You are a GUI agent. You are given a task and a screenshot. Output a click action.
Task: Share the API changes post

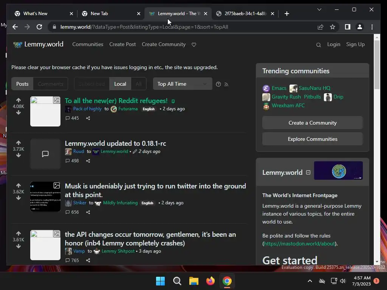click(88, 261)
